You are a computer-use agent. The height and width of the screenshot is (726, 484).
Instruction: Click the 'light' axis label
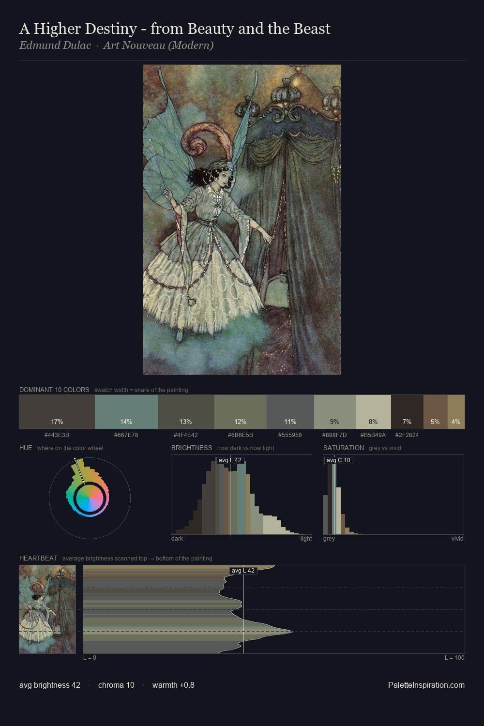[306, 539]
